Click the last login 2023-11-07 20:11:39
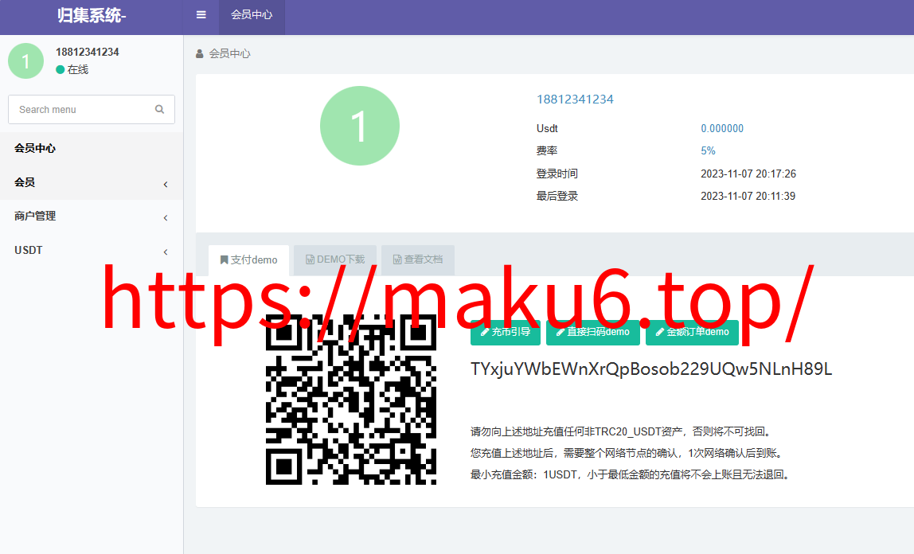This screenshot has height=554, width=914. coord(748,197)
